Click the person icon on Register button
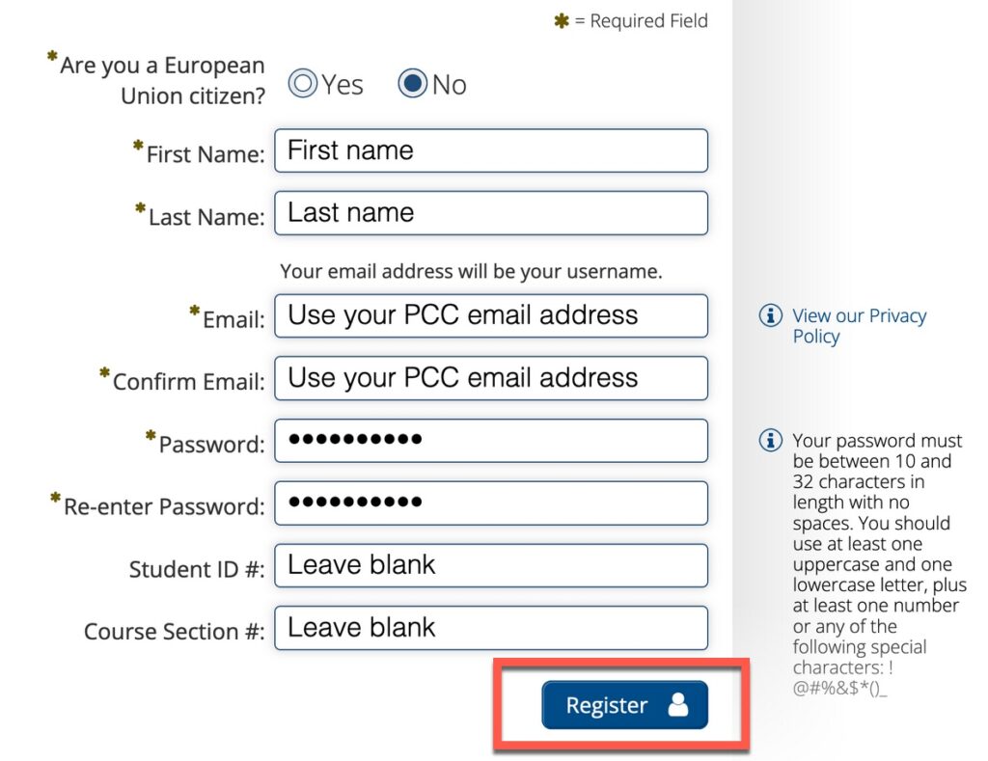The width and height of the screenshot is (988, 761). (x=678, y=705)
